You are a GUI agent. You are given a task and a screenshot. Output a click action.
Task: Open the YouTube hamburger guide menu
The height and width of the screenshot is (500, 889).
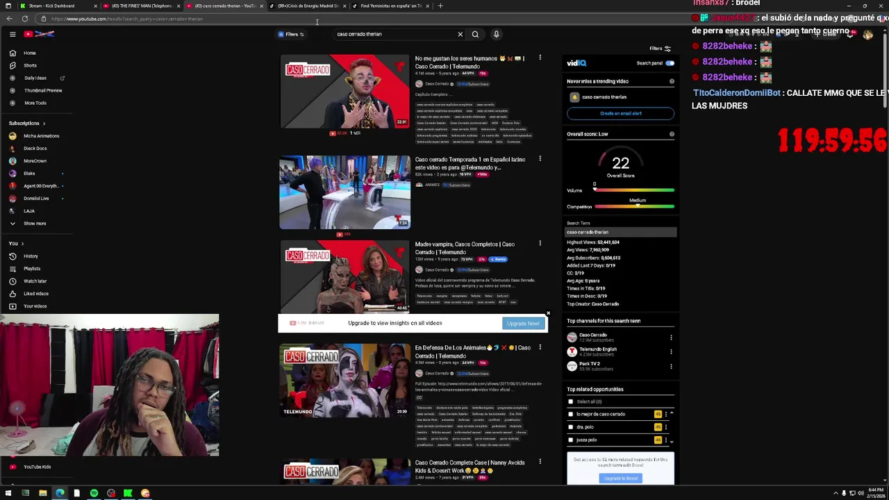13,34
